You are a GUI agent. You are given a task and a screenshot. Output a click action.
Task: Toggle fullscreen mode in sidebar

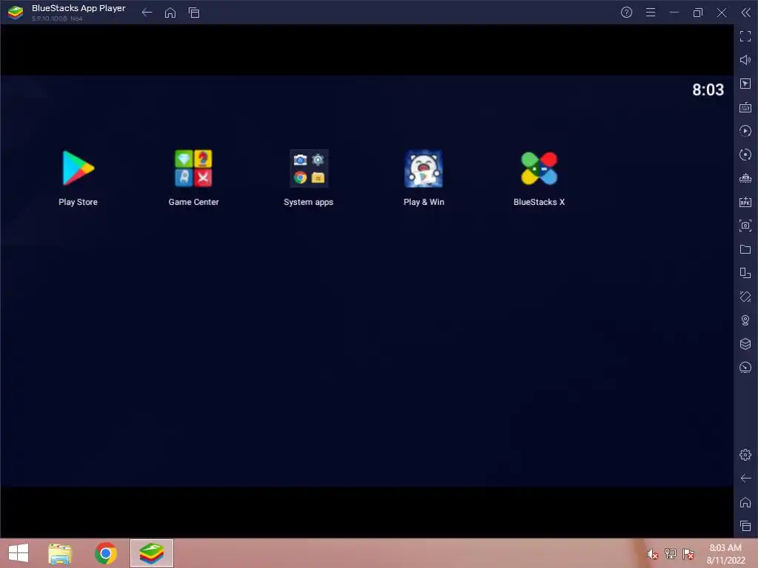click(x=745, y=36)
